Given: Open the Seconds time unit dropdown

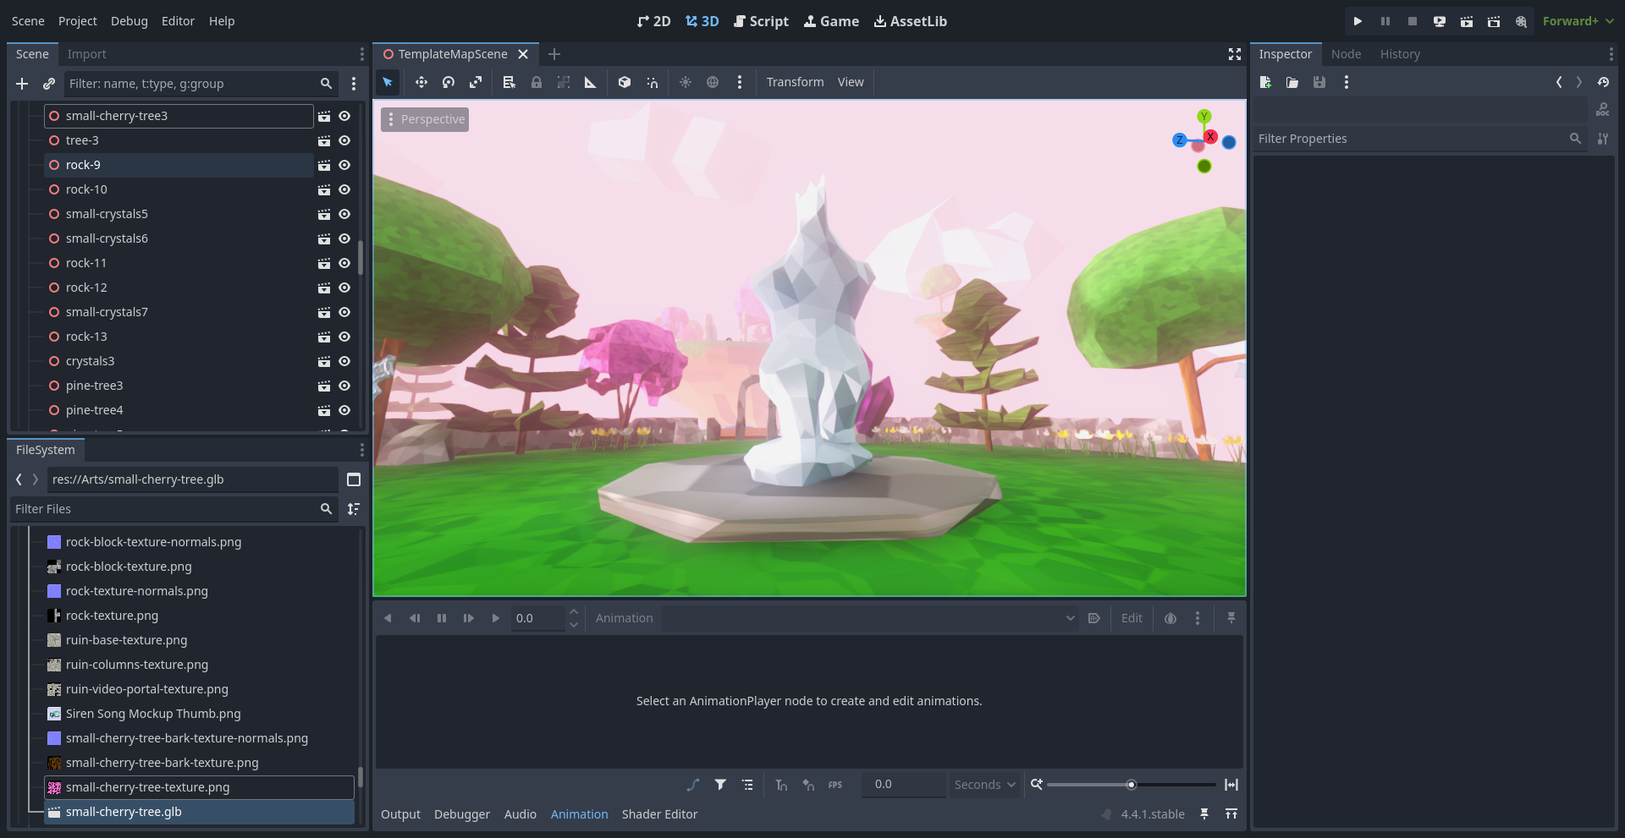Looking at the screenshot, I should point(984,785).
